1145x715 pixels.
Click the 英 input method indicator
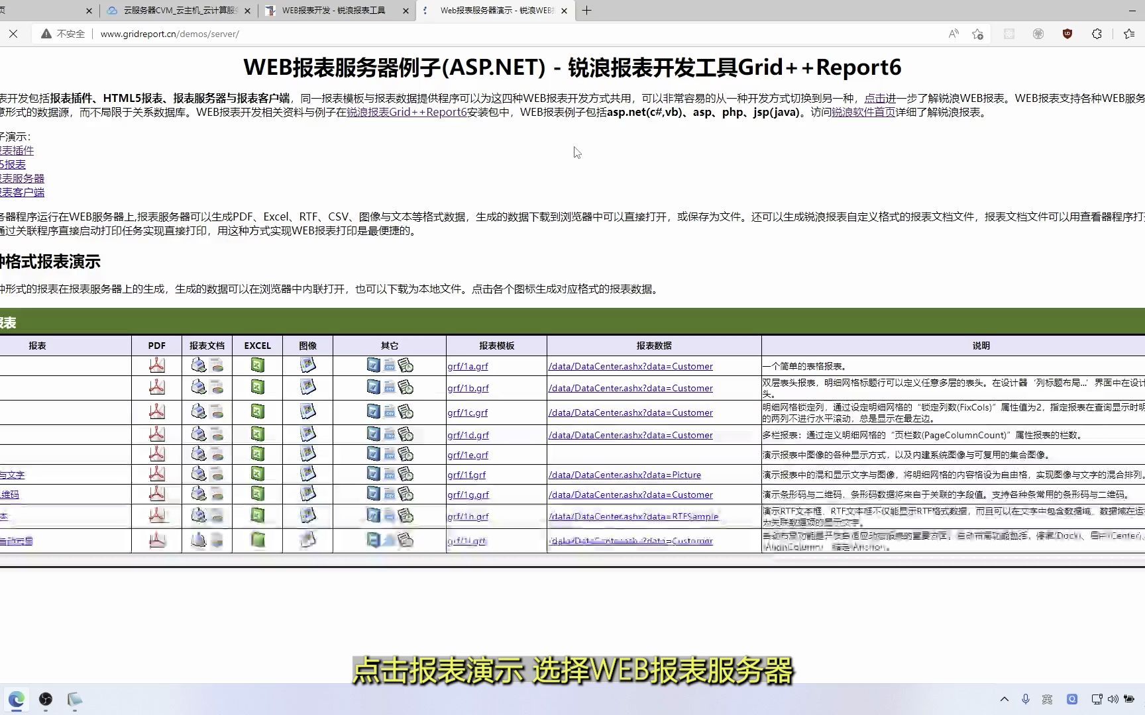pyautogui.click(x=1047, y=699)
